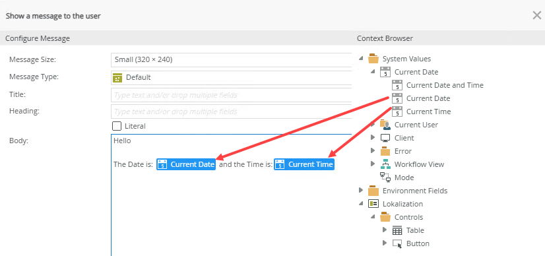The height and width of the screenshot is (256, 545).
Task: Click the 'The Date is:' text
Action: [133, 164]
